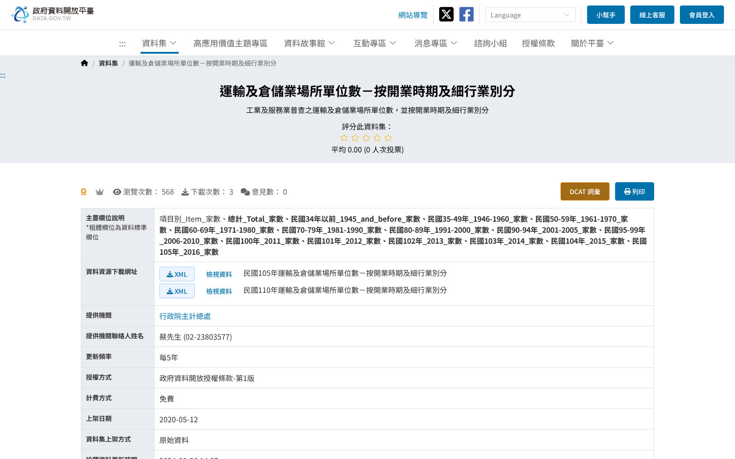Click the 線上客服 button
This screenshot has height=459, width=735.
(x=652, y=15)
